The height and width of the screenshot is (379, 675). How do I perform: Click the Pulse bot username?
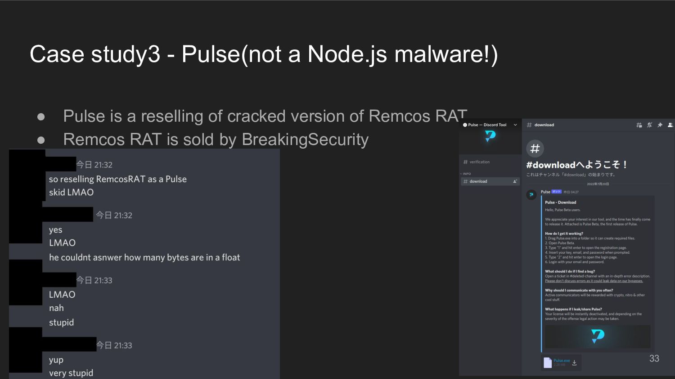click(x=545, y=192)
